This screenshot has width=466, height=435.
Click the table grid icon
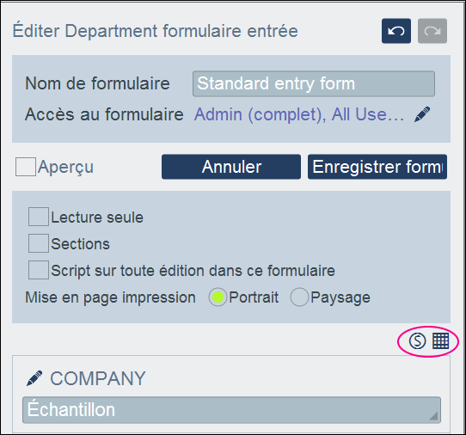coord(440,340)
